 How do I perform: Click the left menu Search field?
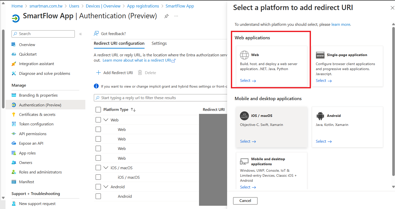(x=43, y=34)
